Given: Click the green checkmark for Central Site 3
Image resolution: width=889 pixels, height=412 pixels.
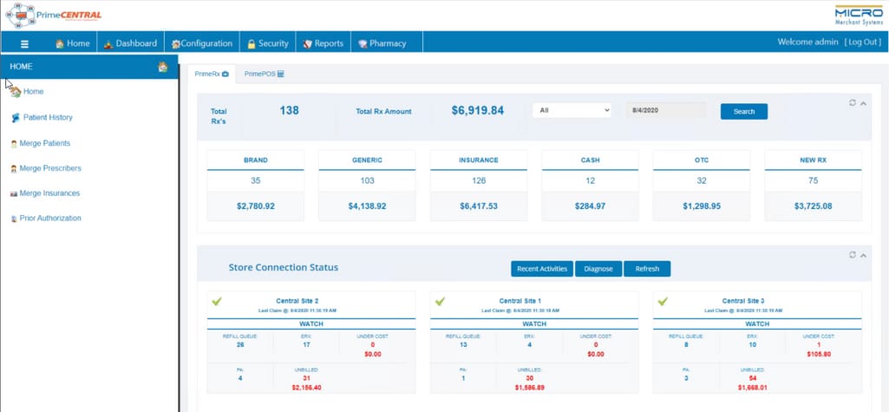Looking at the screenshot, I should click(x=663, y=302).
